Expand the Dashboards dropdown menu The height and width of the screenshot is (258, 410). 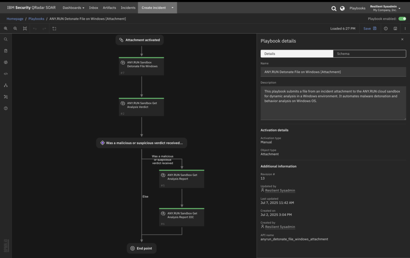coord(73,8)
